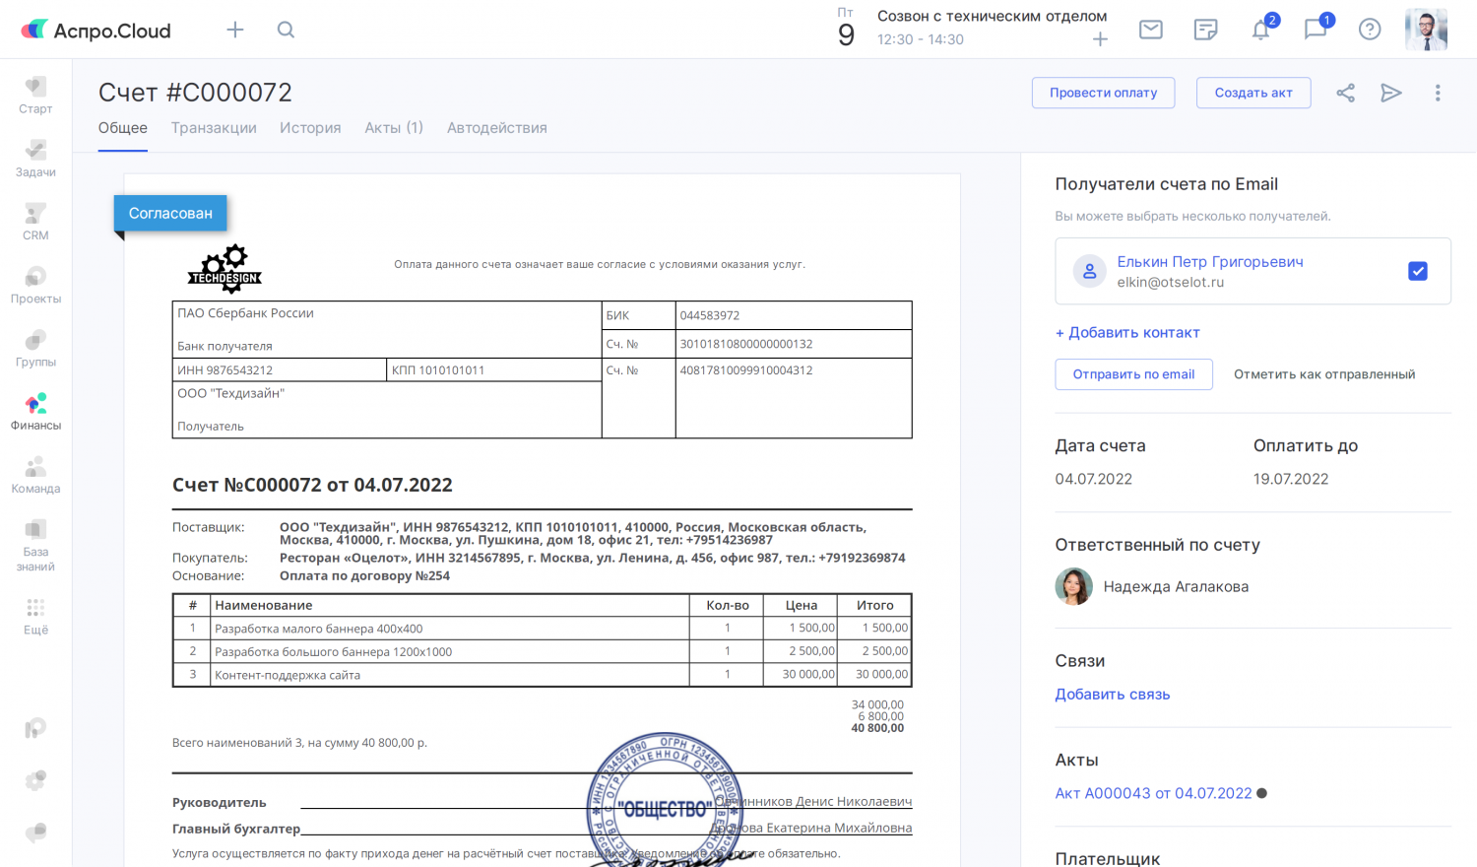
Task: Uncheck recipient Елькин Петр Григорьевич
Action: pos(1418,271)
